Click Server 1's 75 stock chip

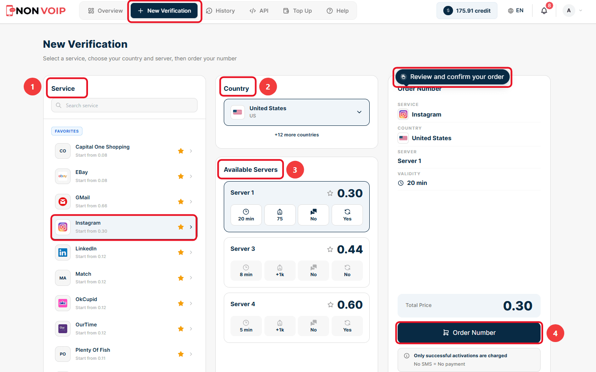[x=280, y=215]
